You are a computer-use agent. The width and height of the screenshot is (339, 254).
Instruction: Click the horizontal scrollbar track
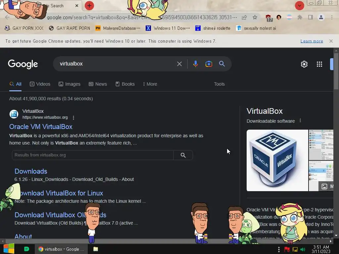click(x=167, y=241)
